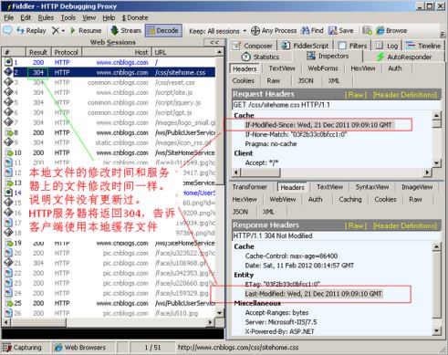The height and width of the screenshot is (355, 448).
Task: Switch to the Statistics tab
Action: [260, 57]
